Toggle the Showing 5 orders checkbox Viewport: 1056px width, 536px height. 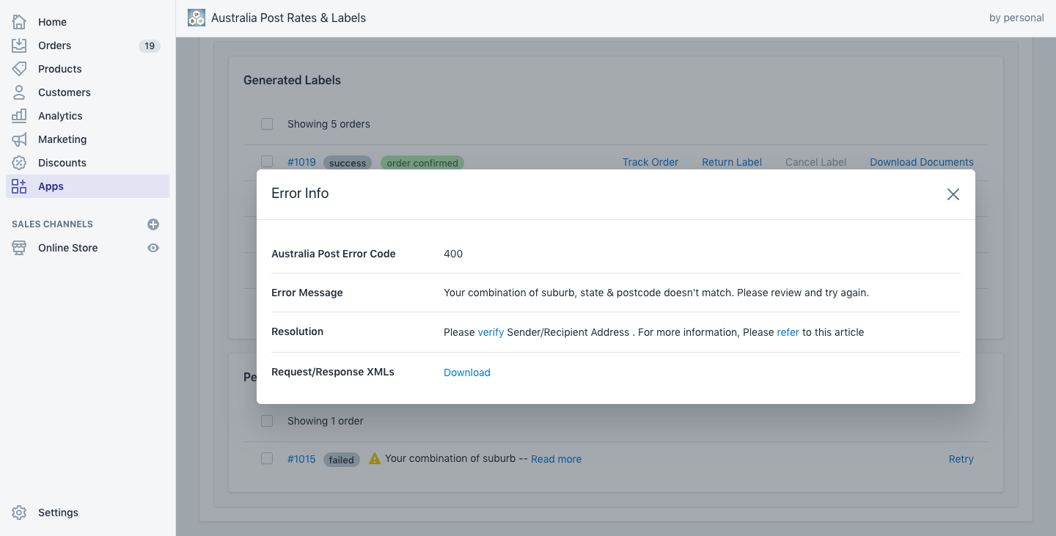pos(267,124)
